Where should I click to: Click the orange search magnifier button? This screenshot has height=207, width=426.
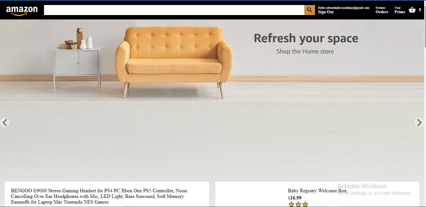[310, 10]
